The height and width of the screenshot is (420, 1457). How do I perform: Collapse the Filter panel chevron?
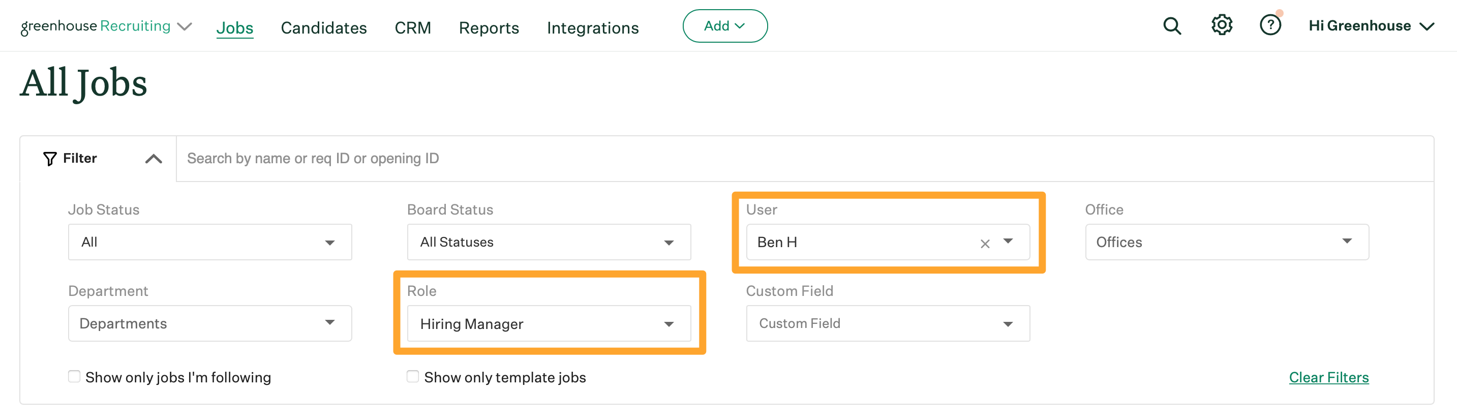pos(154,159)
